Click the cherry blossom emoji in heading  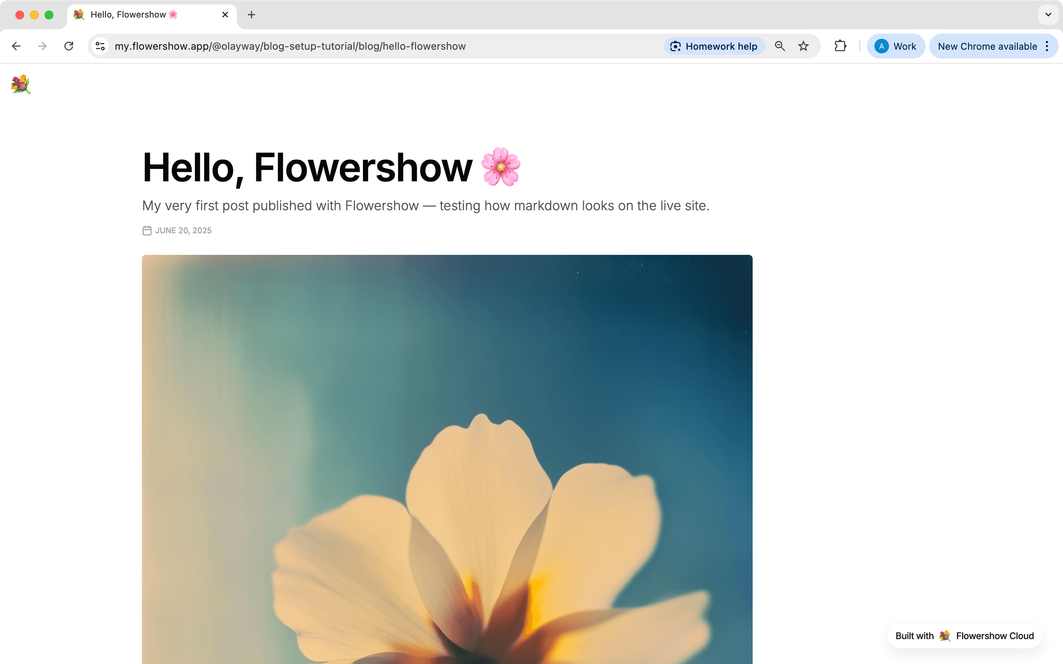(501, 167)
